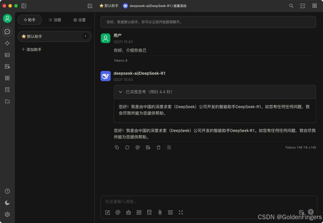Attach a file with the paperclip icon
Viewport: 323px width, 223px height.
(x=160, y=212)
